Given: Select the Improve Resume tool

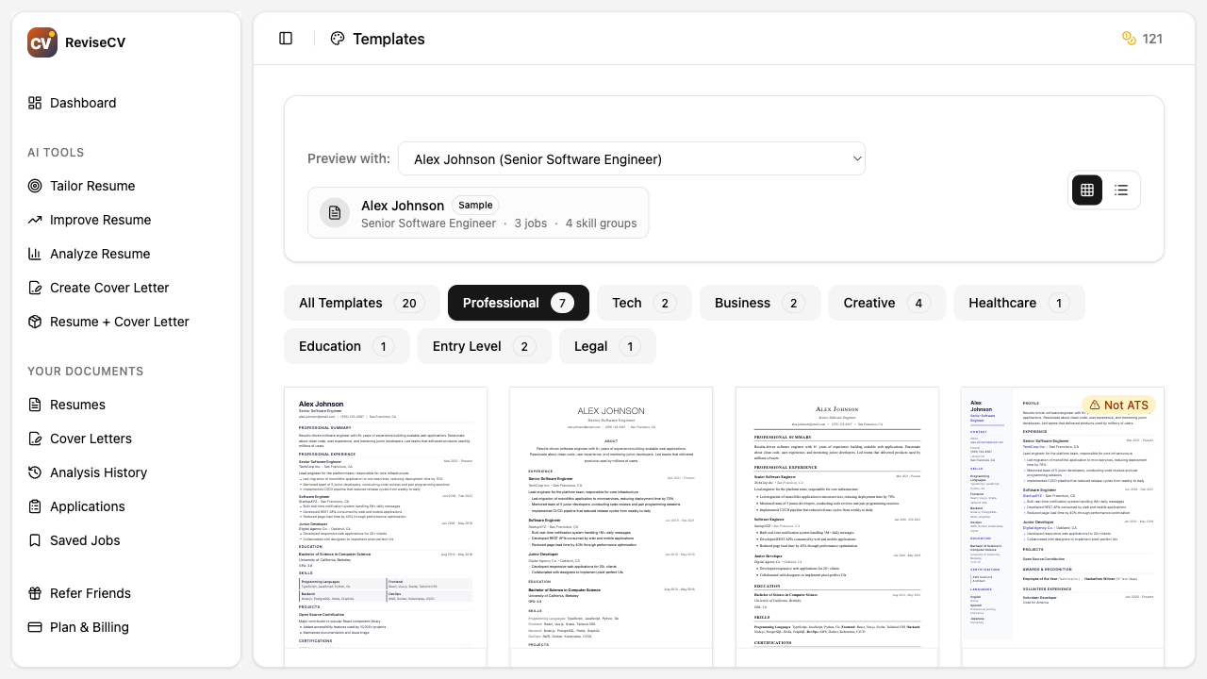Looking at the screenshot, I should pos(100,220).
